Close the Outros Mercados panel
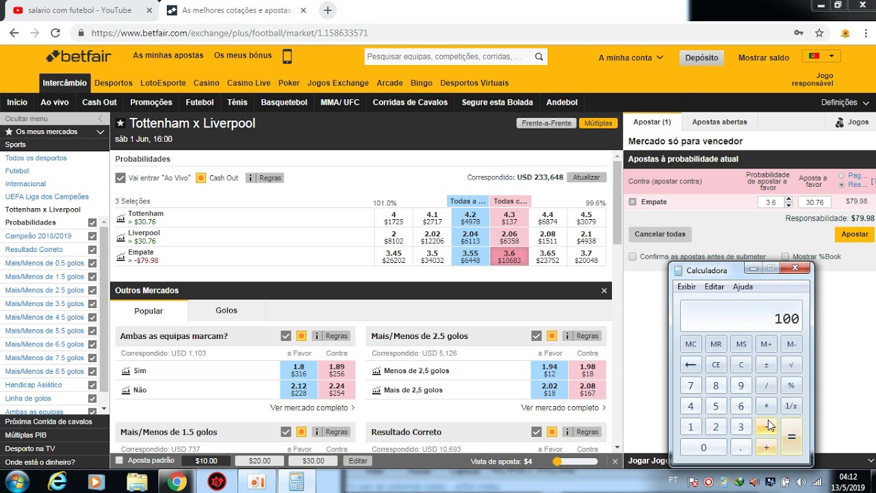Viewport: 876px width, 493px height. click(604, 290)
